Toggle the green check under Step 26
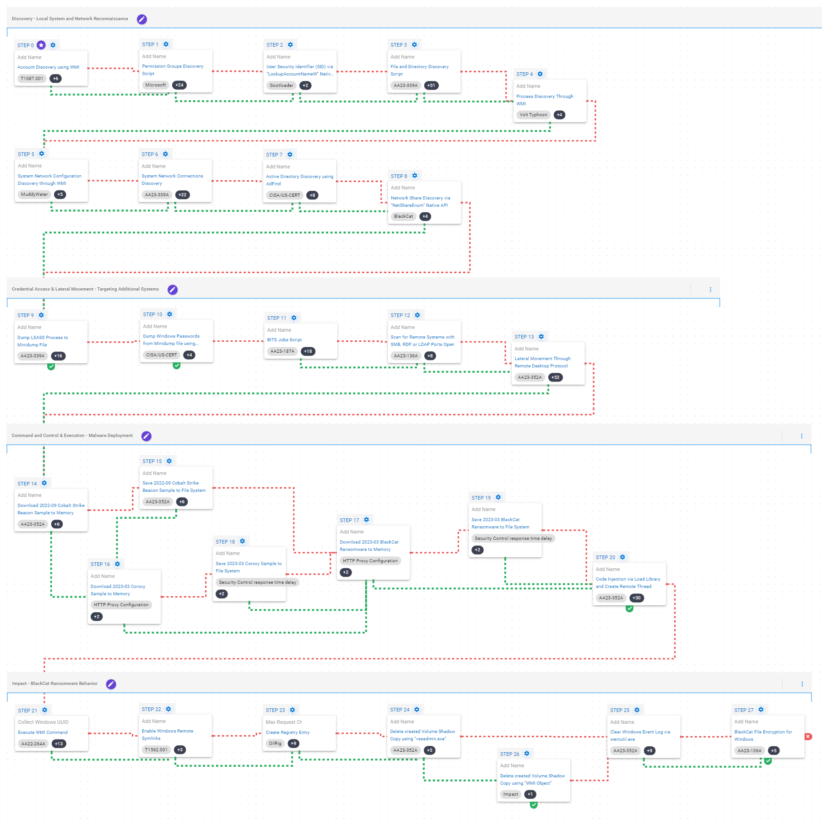Screen dimensions: 822x819 [x=534, y=805]
